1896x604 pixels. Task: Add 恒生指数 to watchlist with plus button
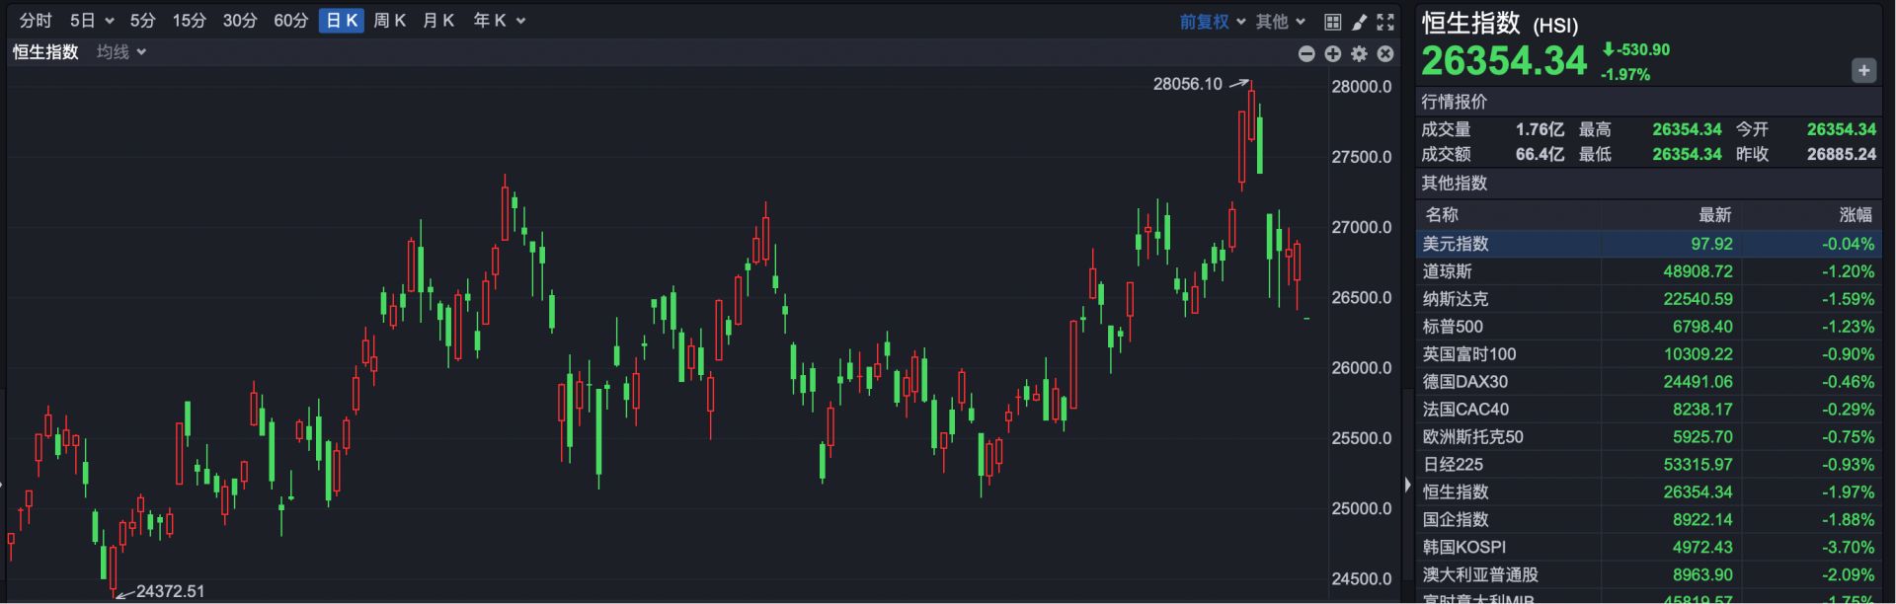(1863, 70)
